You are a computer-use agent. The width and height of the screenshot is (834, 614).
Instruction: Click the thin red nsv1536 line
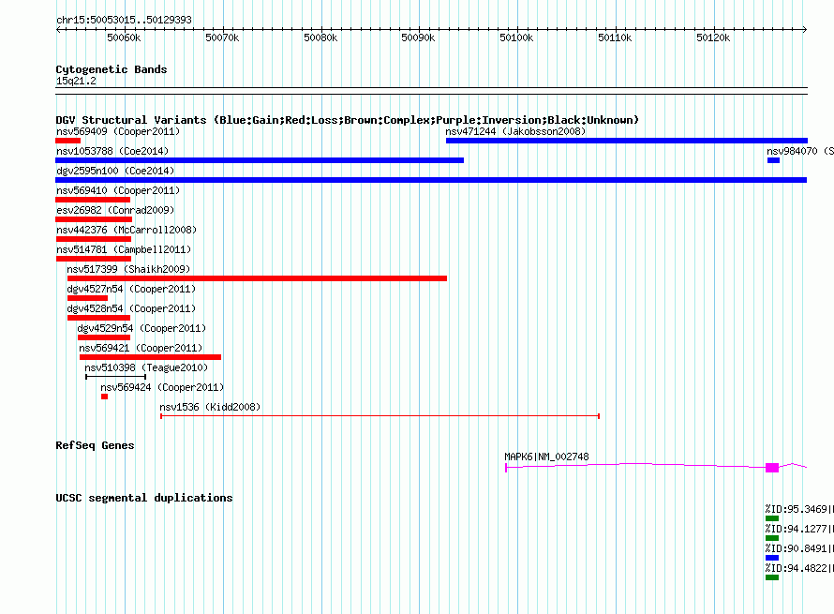(x=380, y=416)
